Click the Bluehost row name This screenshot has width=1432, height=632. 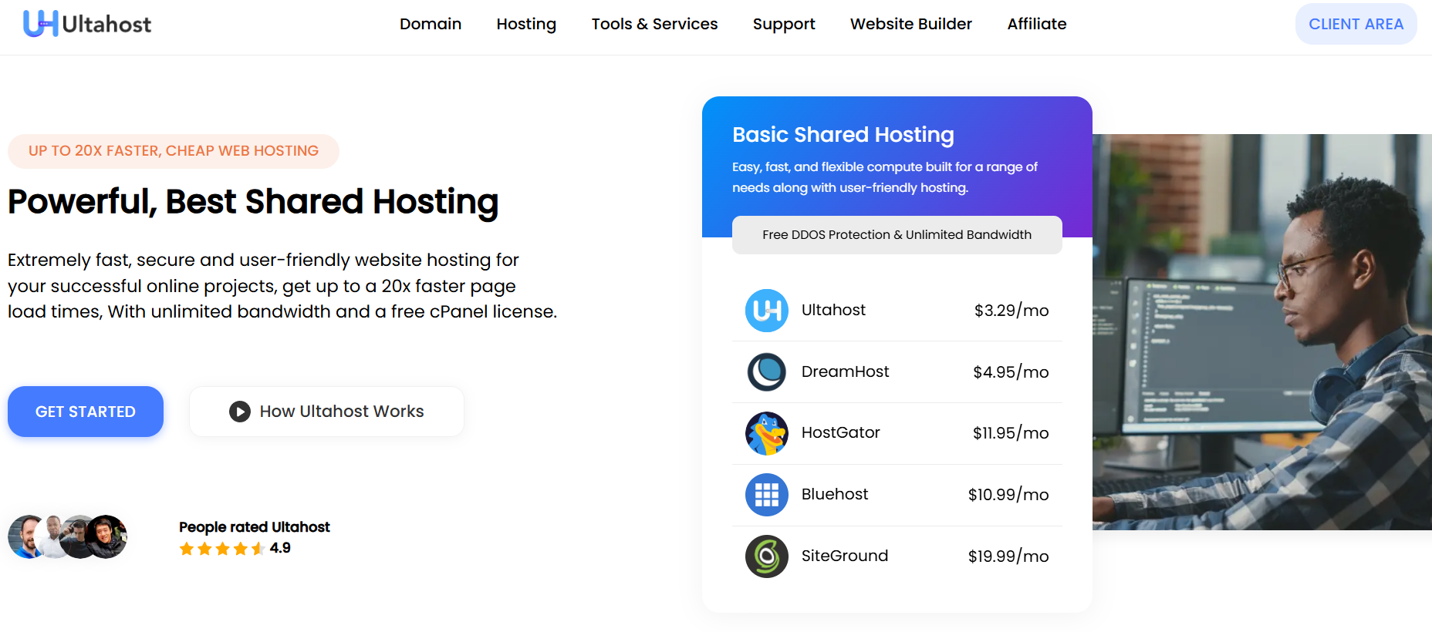(835, 494)
